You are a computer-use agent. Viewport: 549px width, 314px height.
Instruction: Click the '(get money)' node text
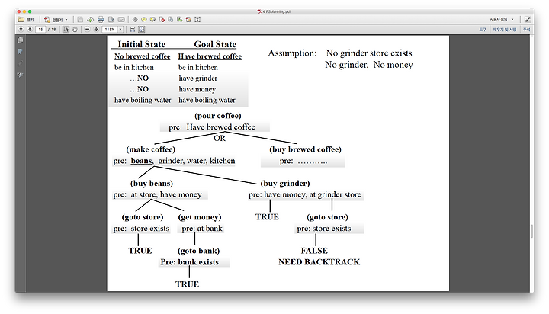click(x=200, y=217)
